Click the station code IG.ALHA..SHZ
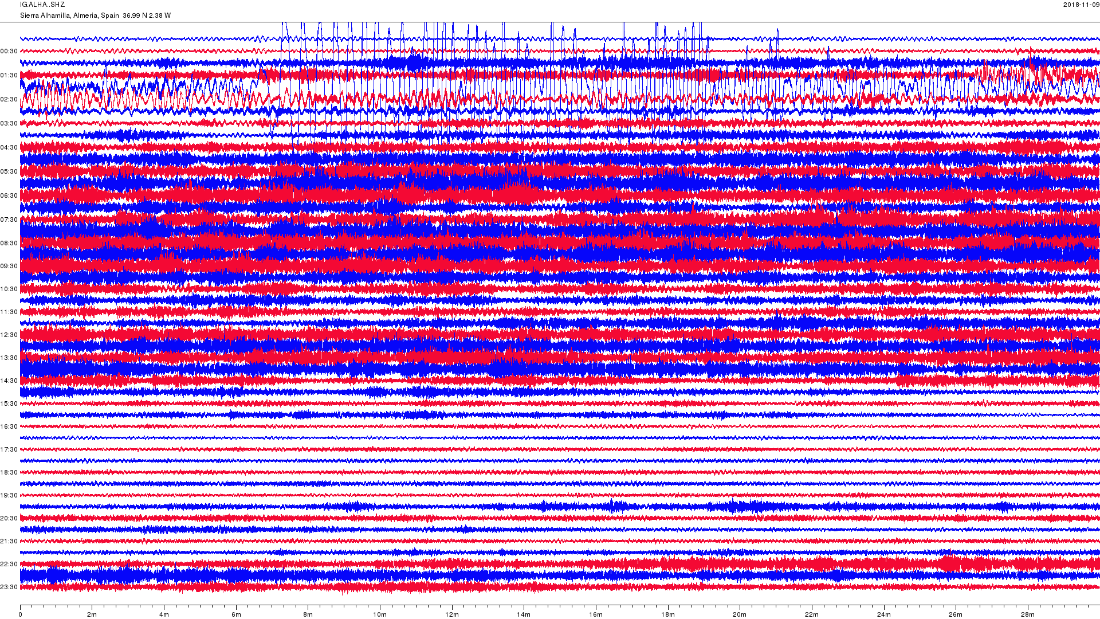 click(42, 5)
